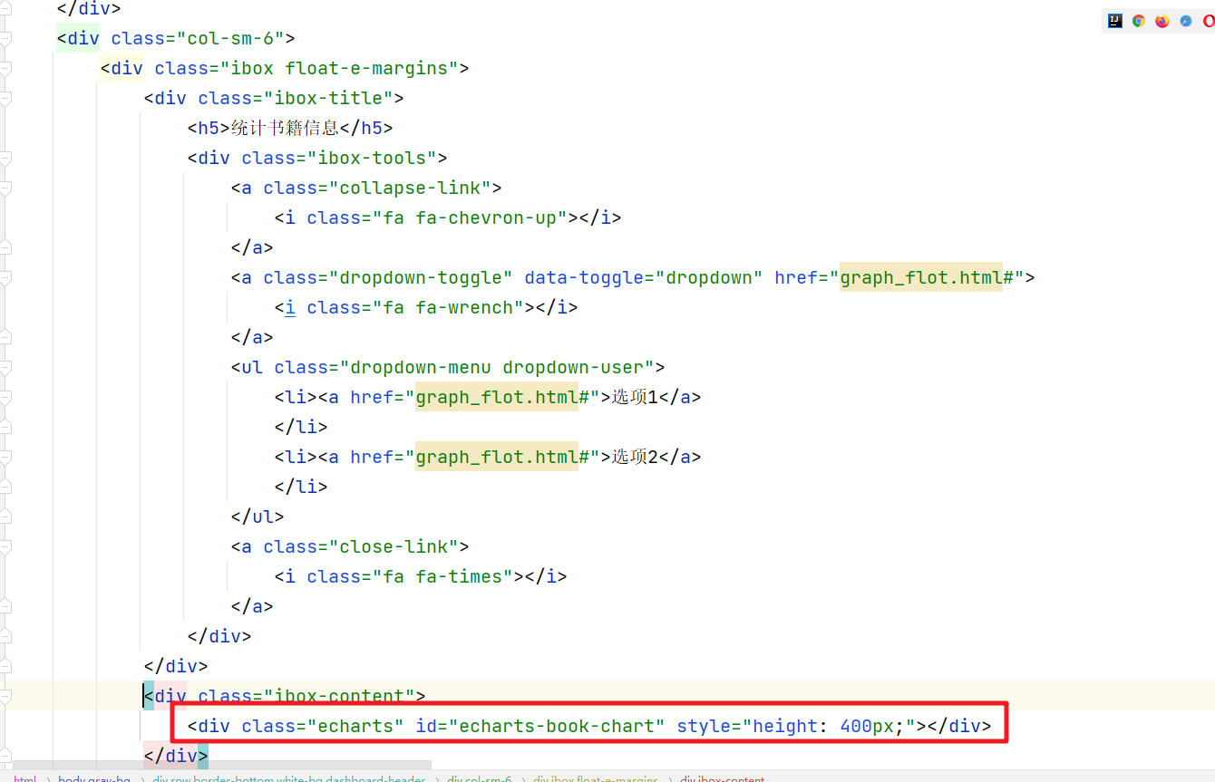Click the closing </ul> tag
Viewport: 1215px width, 782px height.
258,517
